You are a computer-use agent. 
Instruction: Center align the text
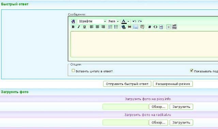coord(97,27)
